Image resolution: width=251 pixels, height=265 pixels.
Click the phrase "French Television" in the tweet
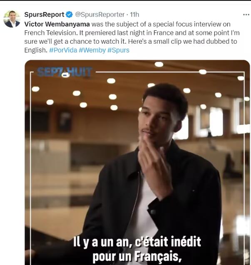51,33
